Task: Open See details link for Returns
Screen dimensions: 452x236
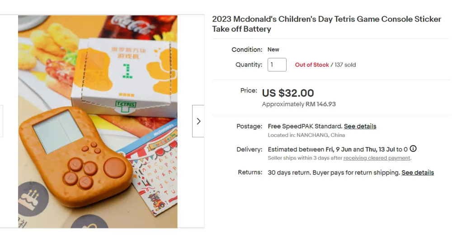Action: (418, 172)
